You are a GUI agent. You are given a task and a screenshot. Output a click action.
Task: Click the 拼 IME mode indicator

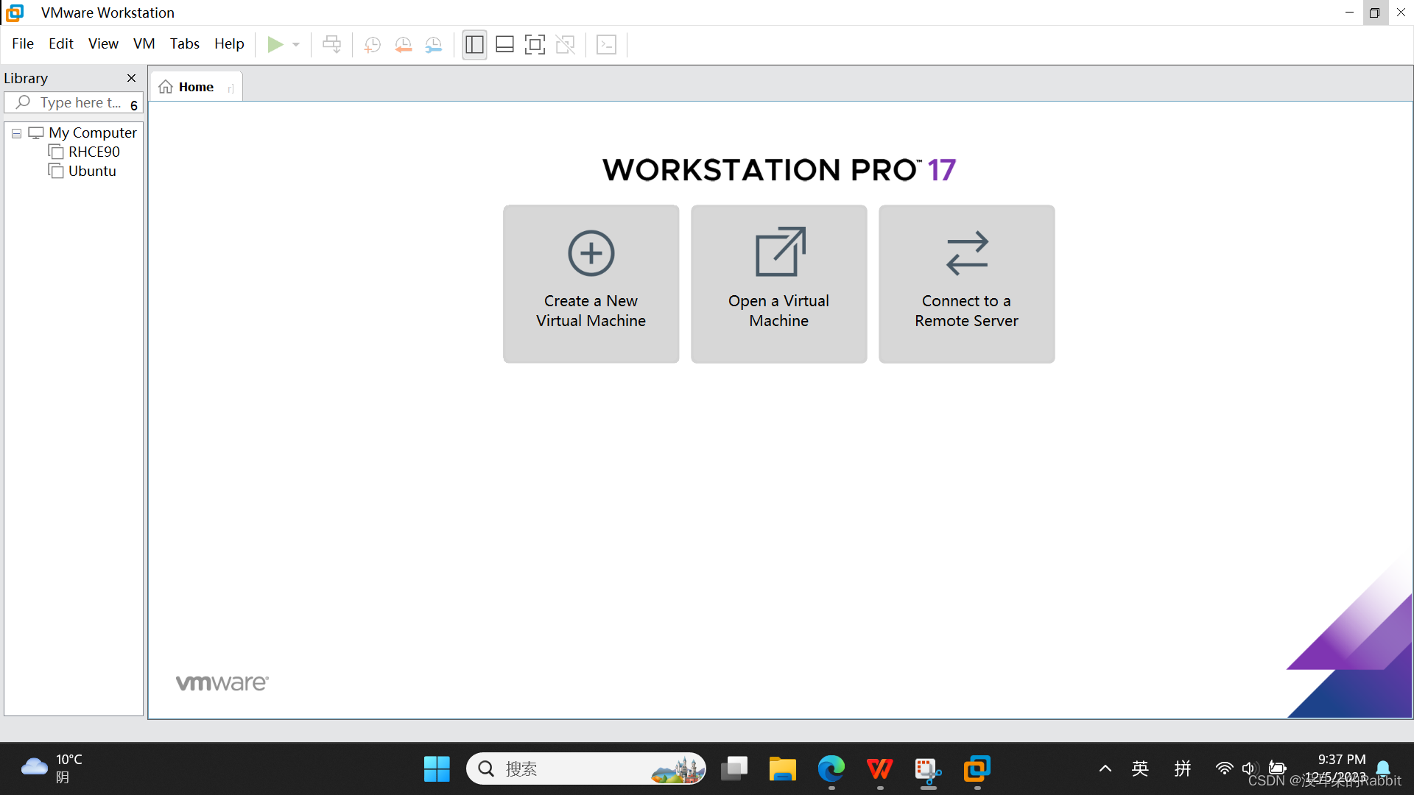(1183, 769)
